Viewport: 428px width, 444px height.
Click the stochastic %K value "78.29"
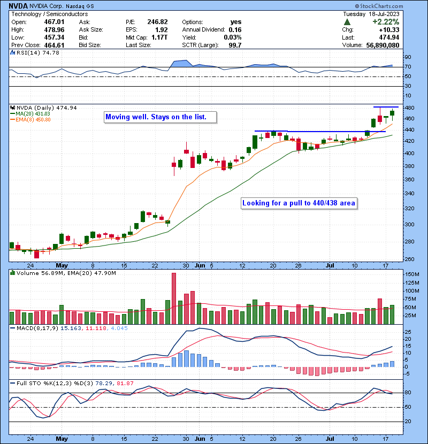click(x=104, y=383)
